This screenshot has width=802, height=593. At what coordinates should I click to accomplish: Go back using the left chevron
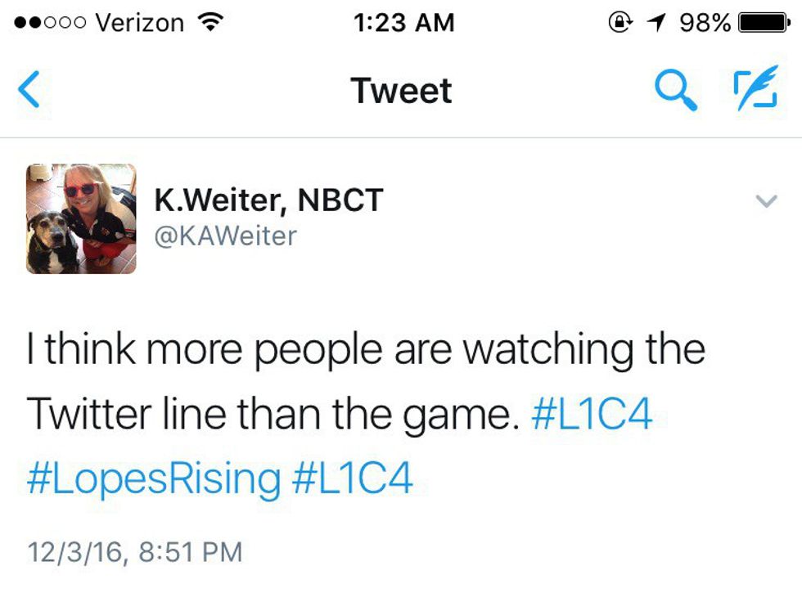pyautogui.click(x=29, y=90)
